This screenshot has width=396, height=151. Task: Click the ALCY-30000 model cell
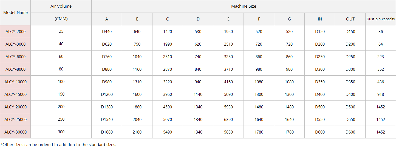click(x=15, y=132)
